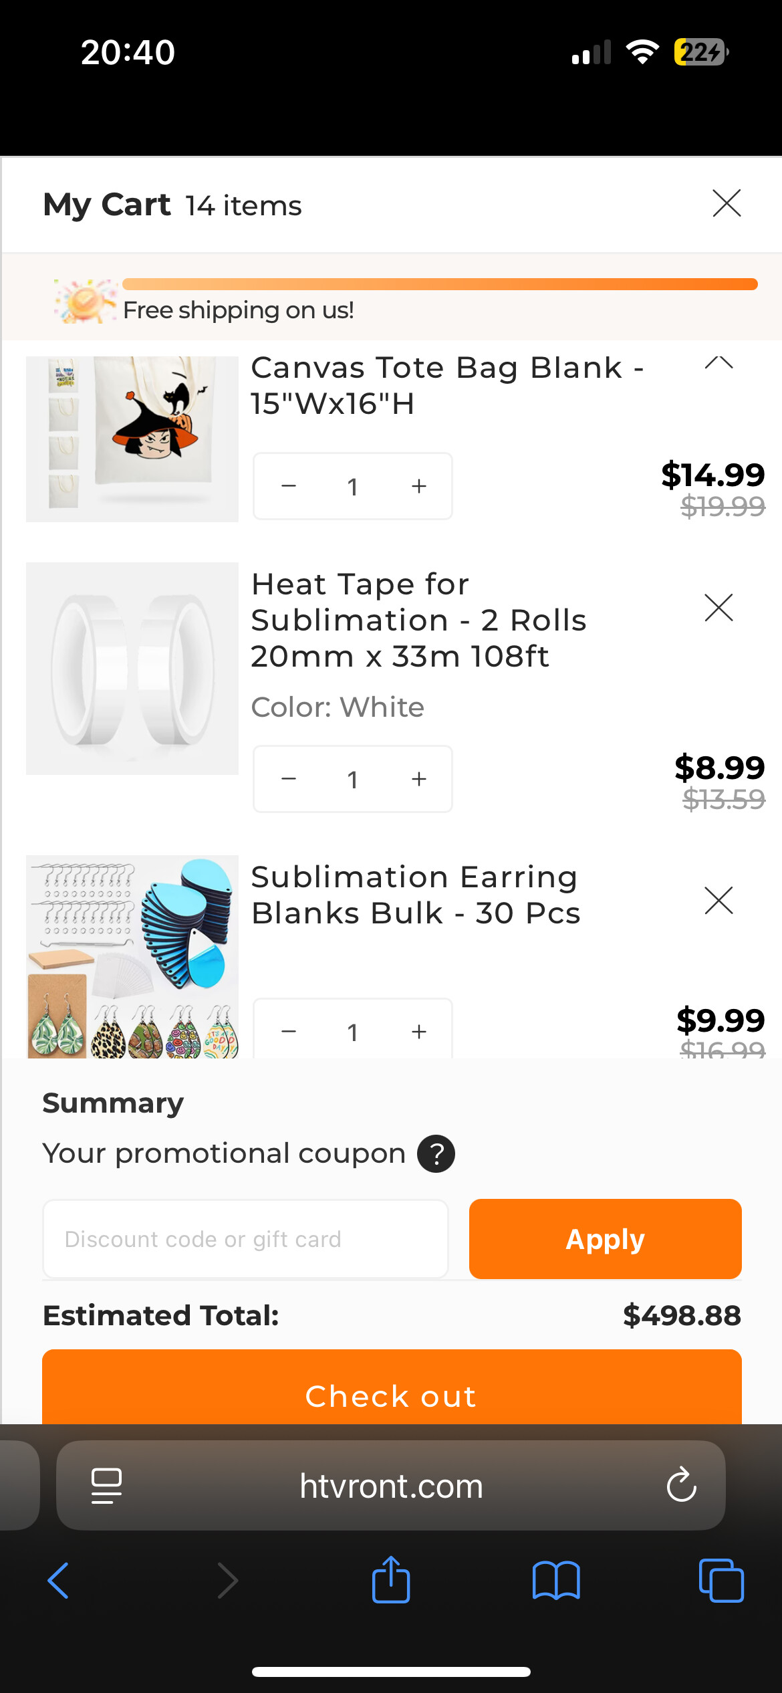Reload the htvront.com page
The width and height of the screenshot is (782, 1693).
681,1486
